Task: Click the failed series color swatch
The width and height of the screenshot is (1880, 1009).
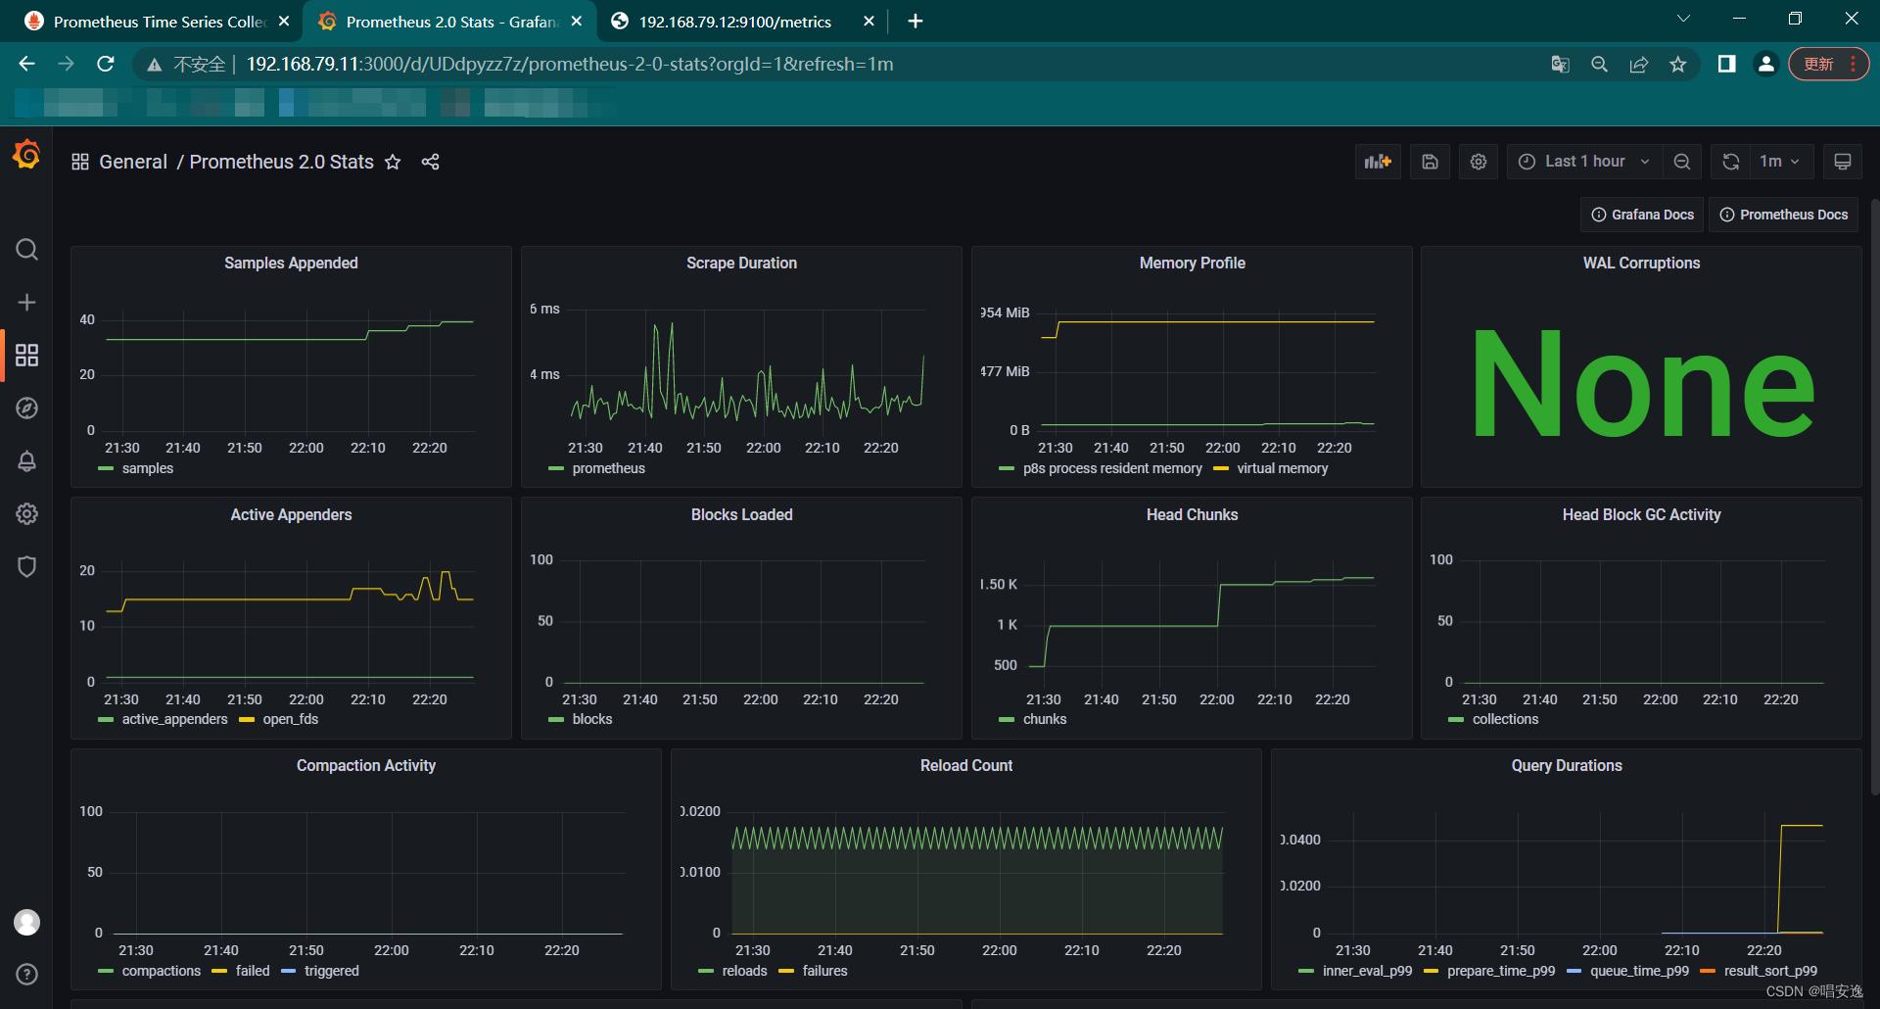Action: tap(219, 971)
